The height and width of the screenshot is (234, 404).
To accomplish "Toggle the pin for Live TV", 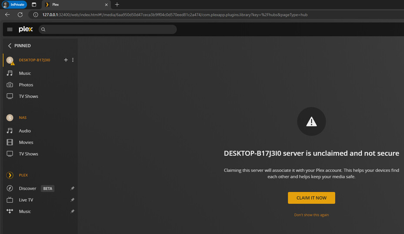I will point(72,200).
